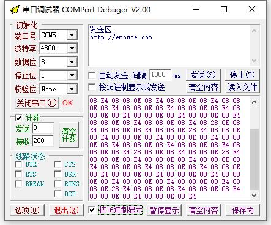Click the send area scroll up arrow
This screenshot has height=225, width=271.
[254, 31]
